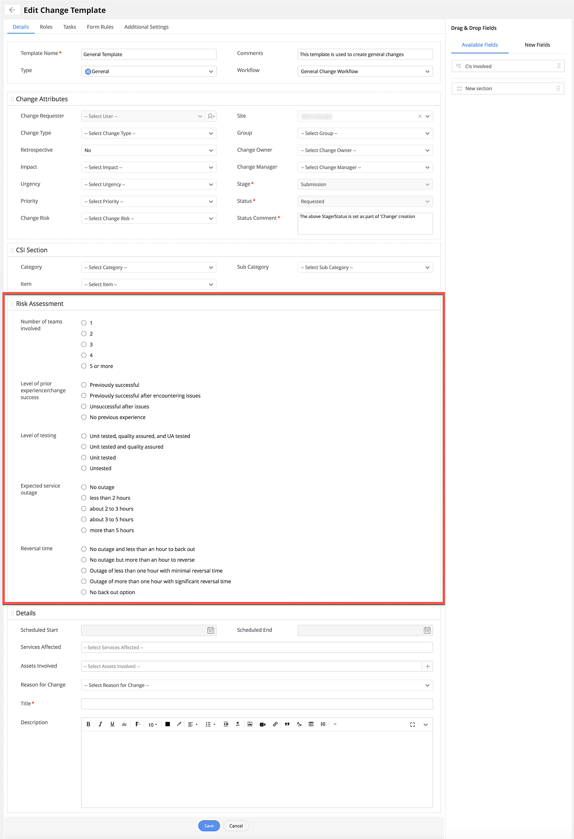574x839 pixels.
Task: Collapse the Description editor toolbar chevron
Action: point(426,724)
